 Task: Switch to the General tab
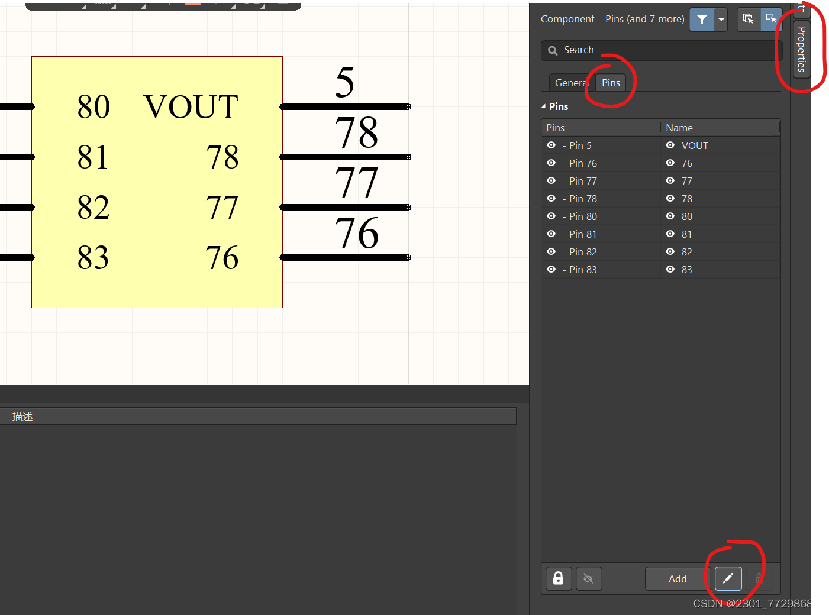coord(572,83)
